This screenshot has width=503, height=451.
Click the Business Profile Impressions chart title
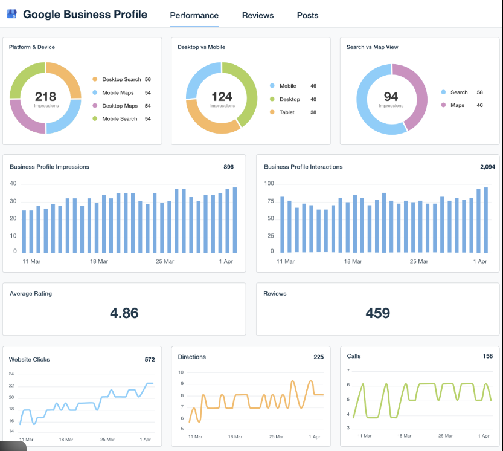[x=50, y=167]
